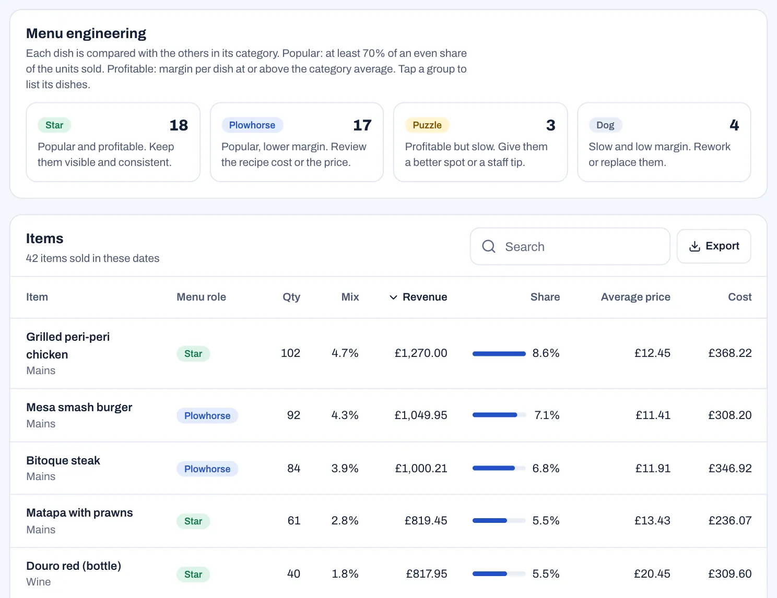777x598 pixels.
Task: Click the Plowhorse badge for Mesa smash burger
Action: point(207,416)
